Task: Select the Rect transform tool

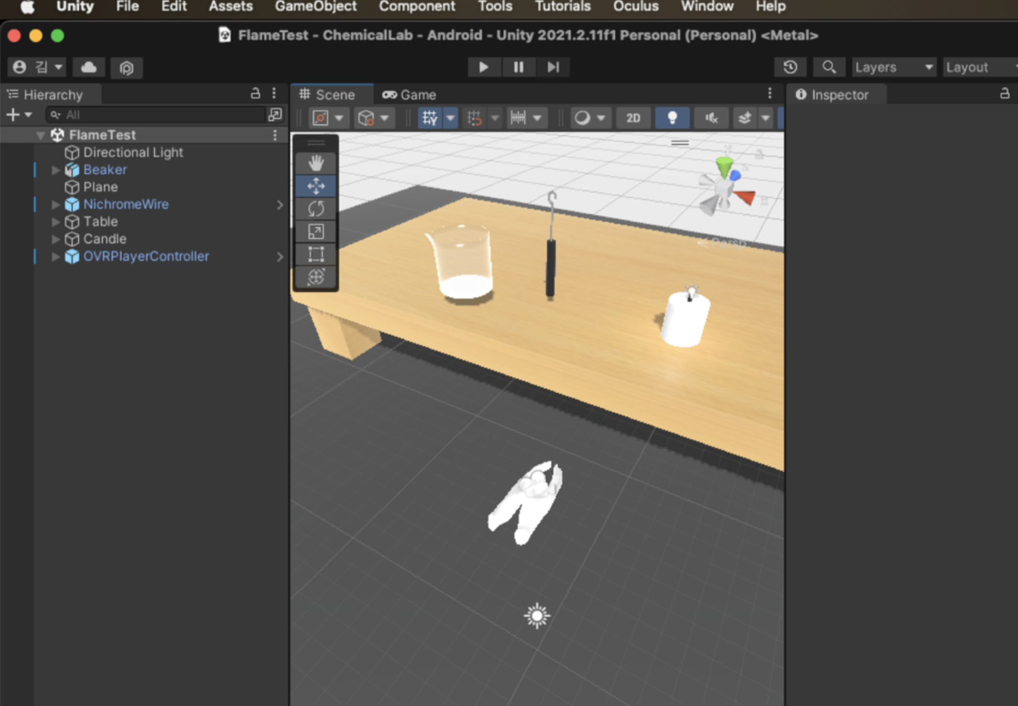Action: pyautogui.click(x=315, y=254)
